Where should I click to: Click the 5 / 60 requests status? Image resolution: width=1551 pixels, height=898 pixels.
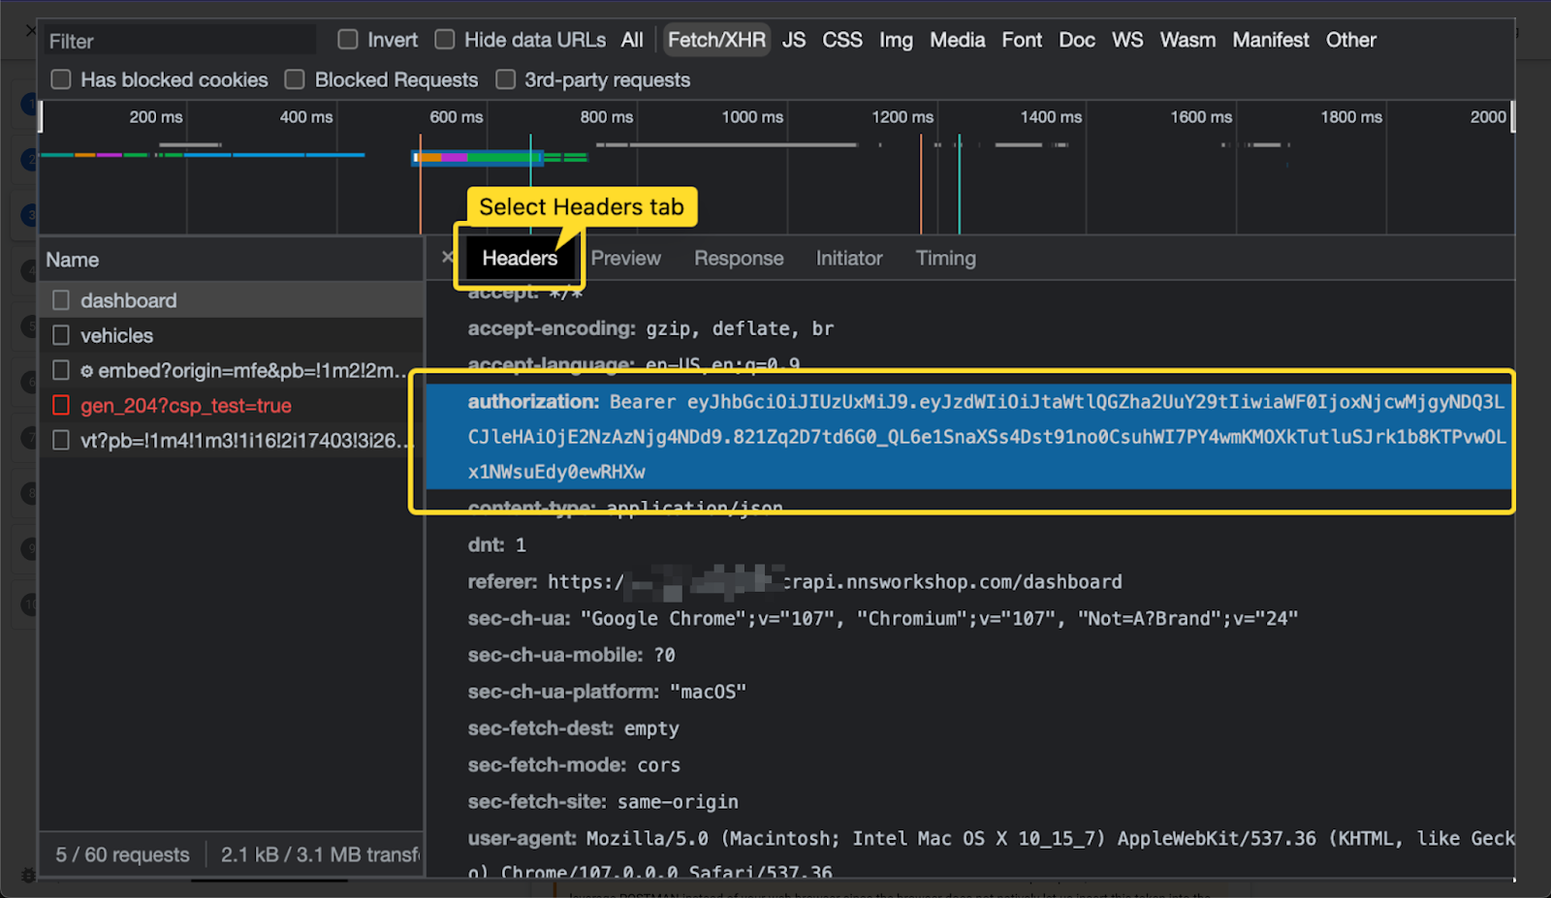(x=122, y=854)
